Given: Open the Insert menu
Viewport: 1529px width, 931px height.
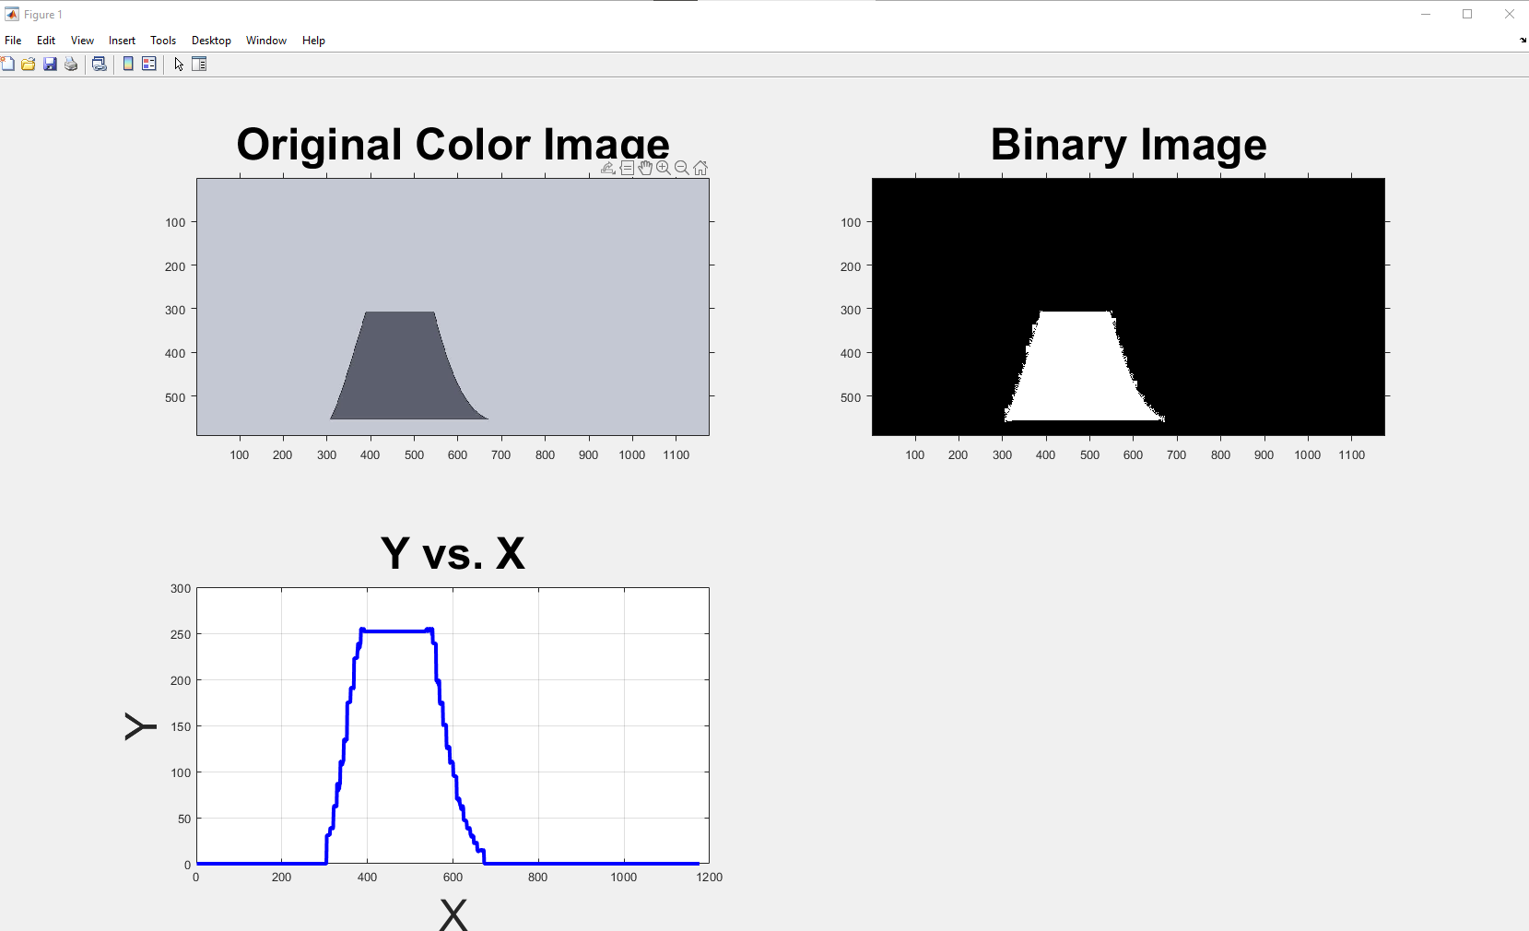Looking at the screenshot, I should [x=122, y=40].
